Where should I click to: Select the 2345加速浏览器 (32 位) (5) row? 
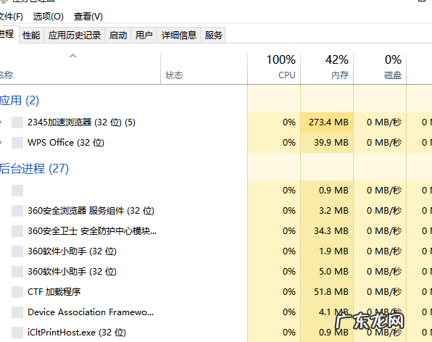(216, 122)
